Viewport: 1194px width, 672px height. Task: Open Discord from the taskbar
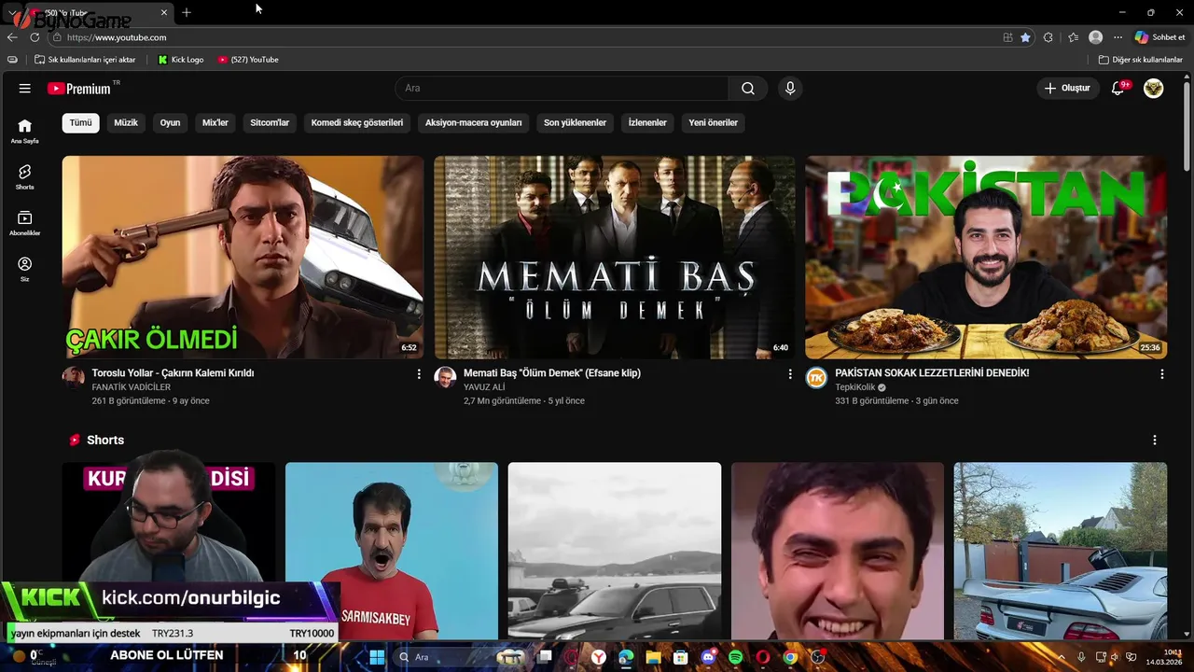pos(707,657)
